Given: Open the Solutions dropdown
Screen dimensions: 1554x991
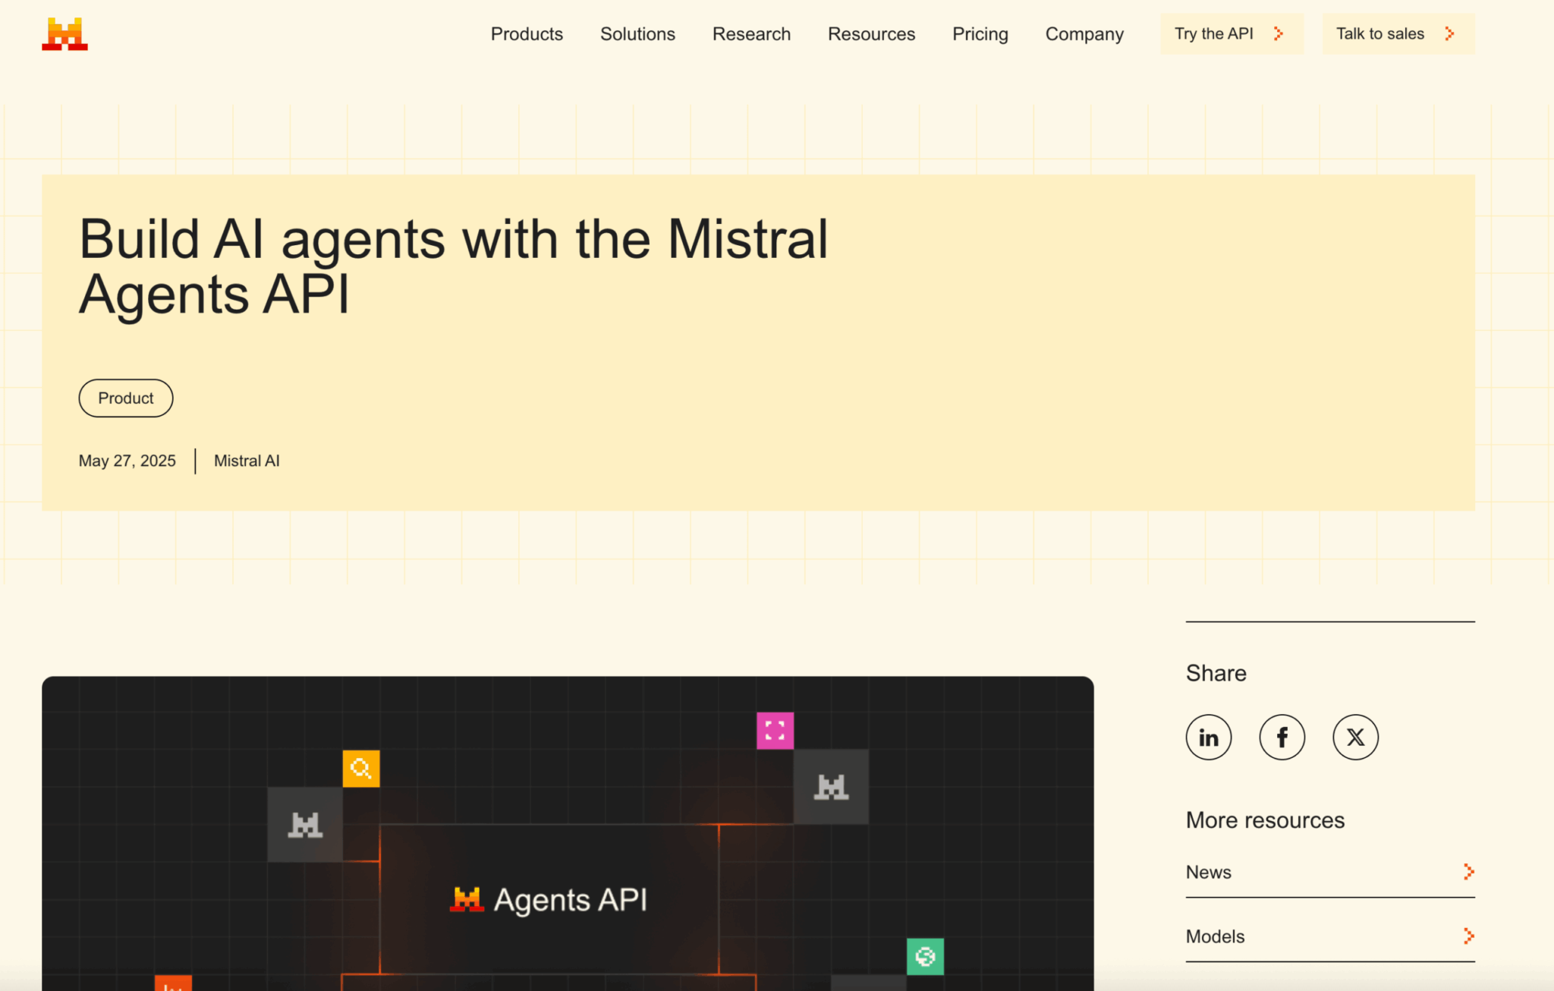Looking at the screenshot, I should pos(637,34).
